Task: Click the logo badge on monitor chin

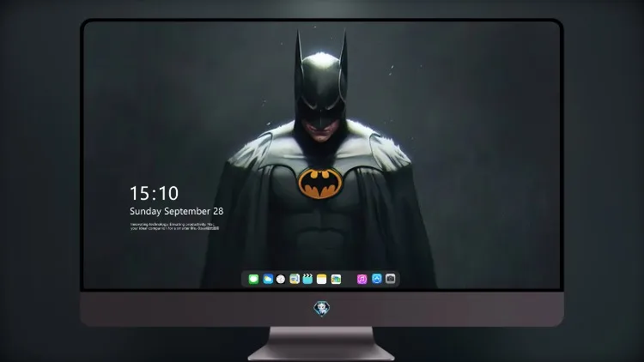Action: click(322, 309)
